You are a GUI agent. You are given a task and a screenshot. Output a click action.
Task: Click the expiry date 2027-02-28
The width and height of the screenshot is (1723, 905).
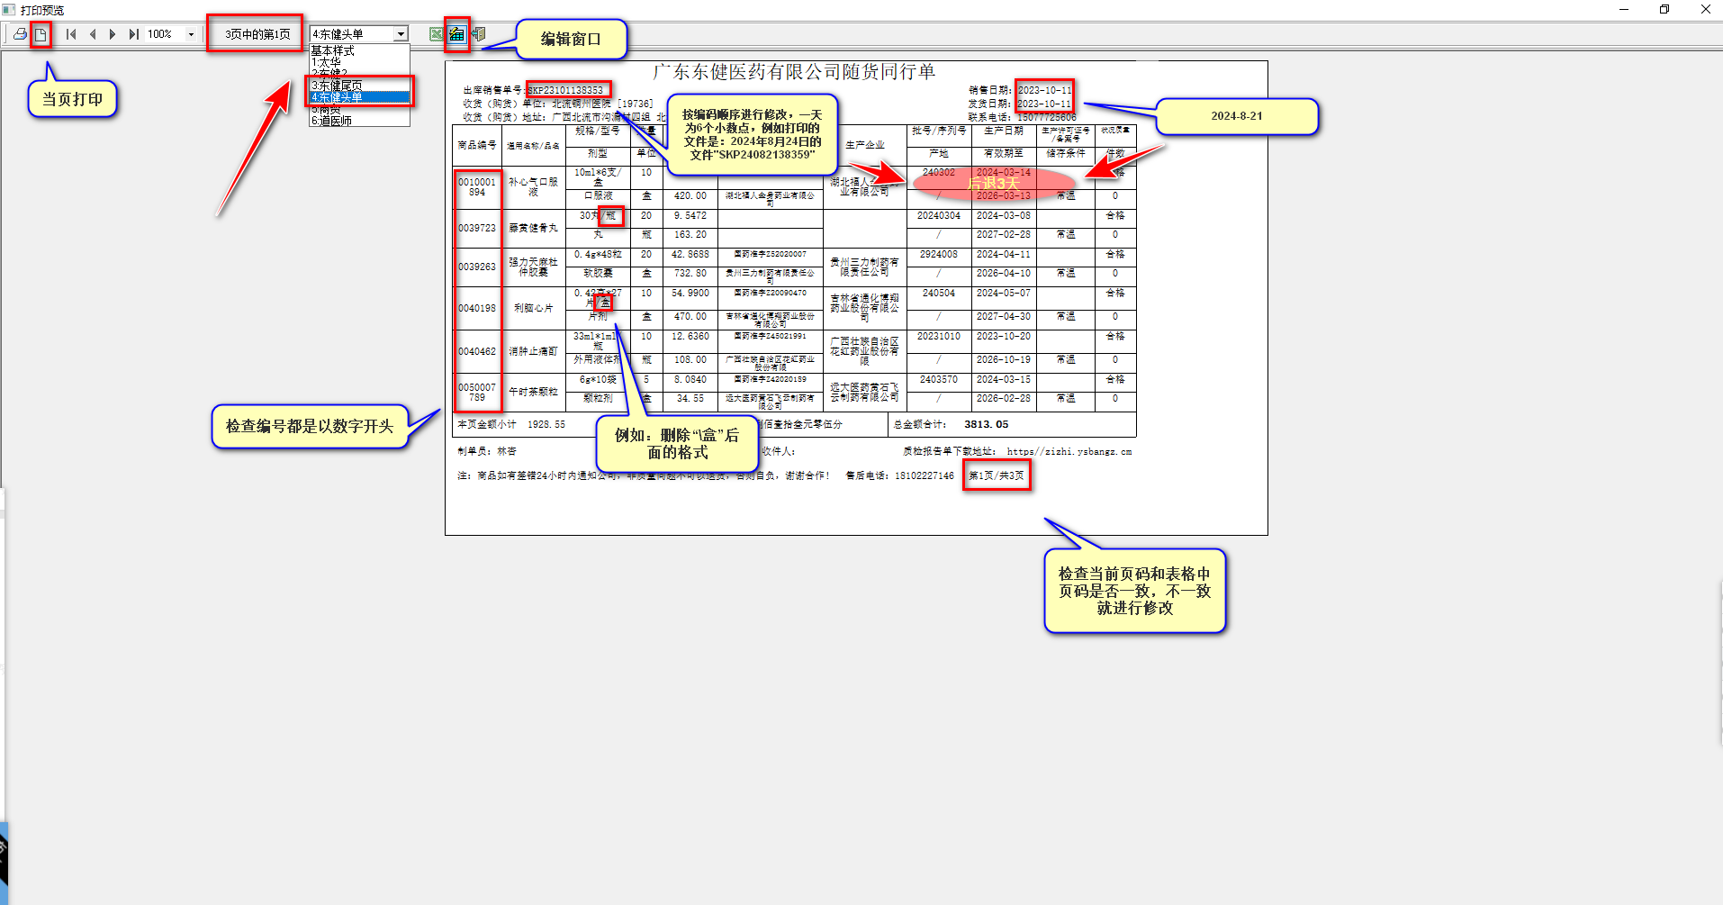pos(1004,234)
